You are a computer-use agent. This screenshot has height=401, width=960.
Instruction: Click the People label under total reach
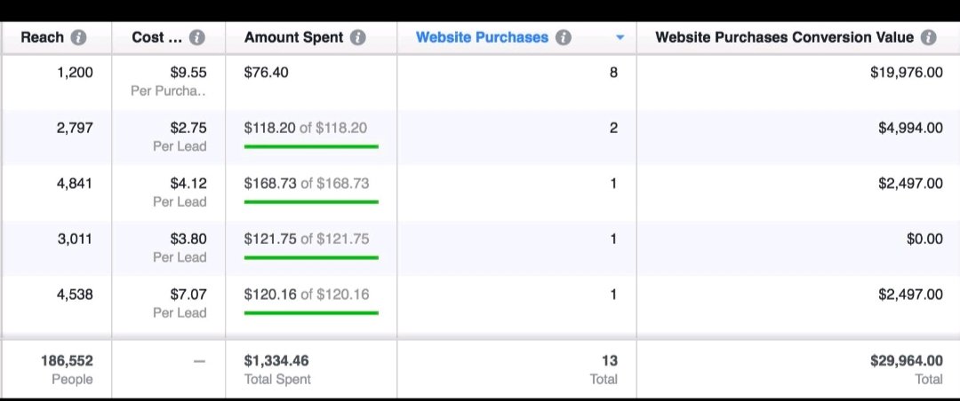coord(72,379)
